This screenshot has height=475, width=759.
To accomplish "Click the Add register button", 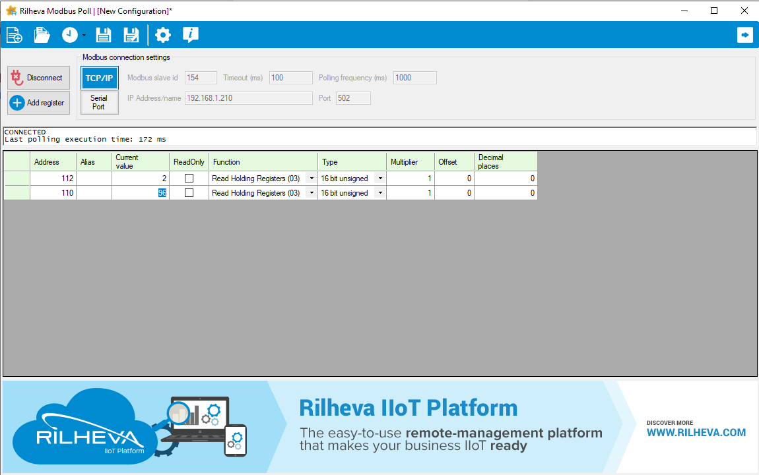I will click(38, 103).
